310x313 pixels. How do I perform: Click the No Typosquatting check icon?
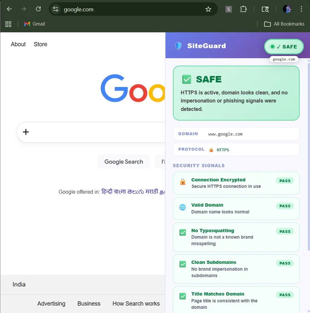(183, 232)
